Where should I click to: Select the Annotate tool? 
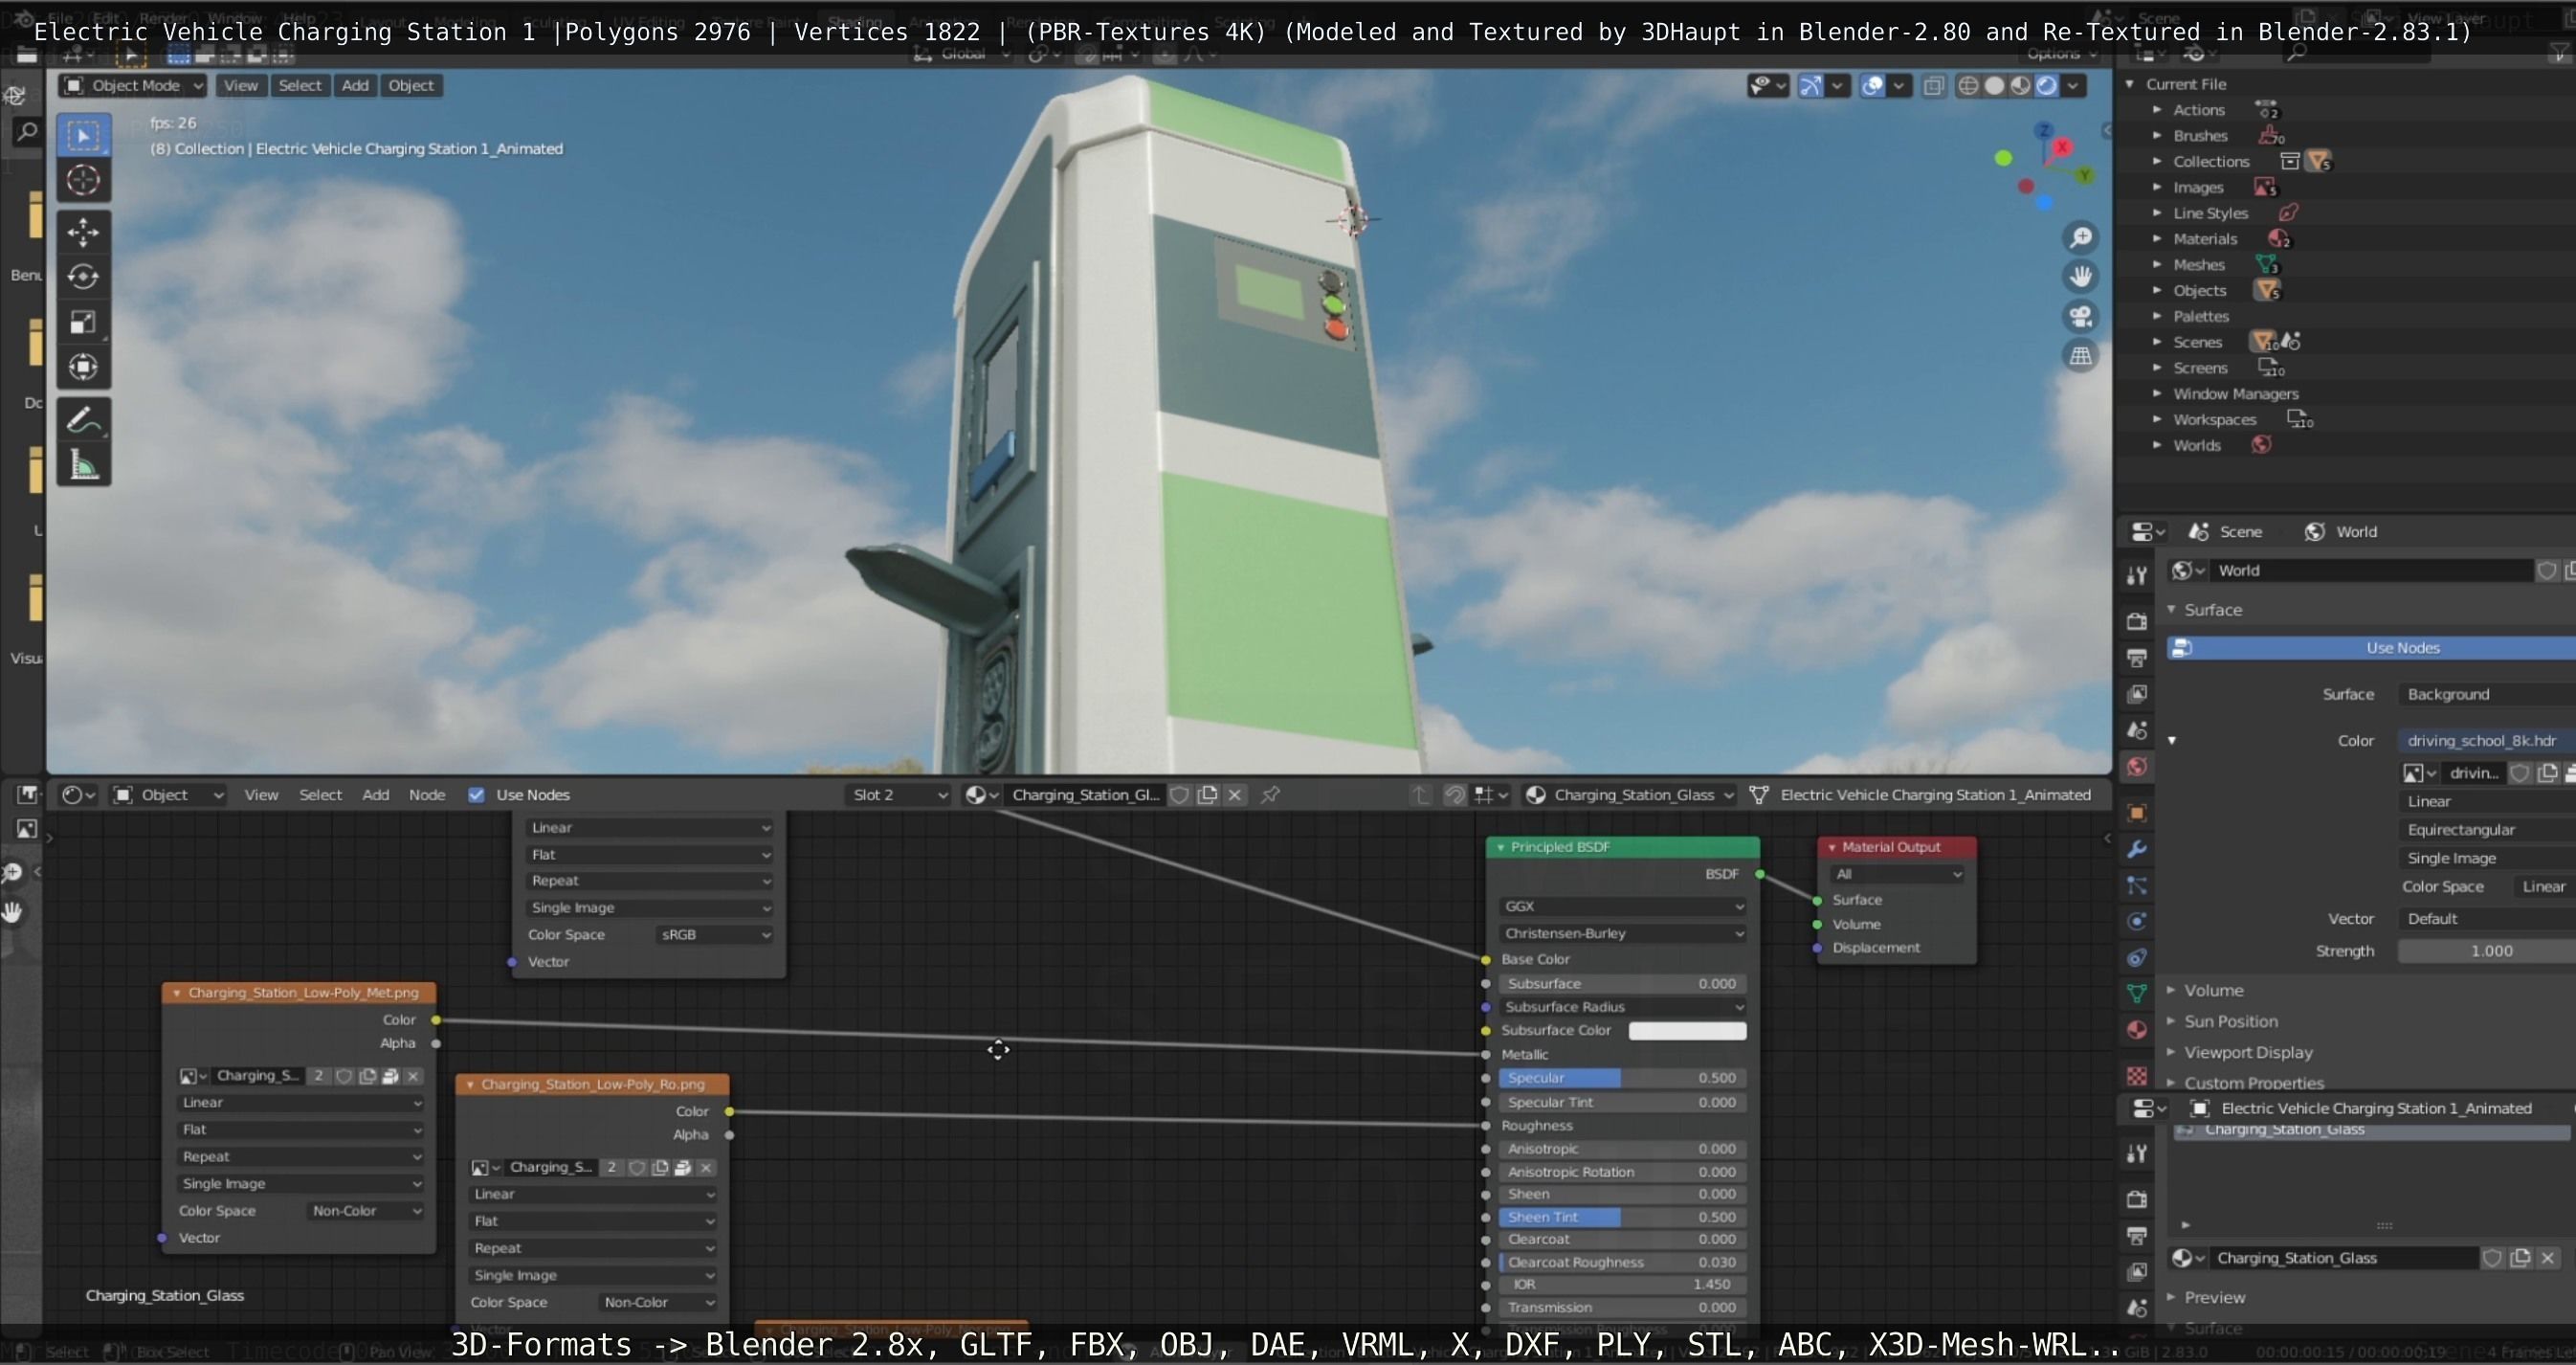[83, 419]
